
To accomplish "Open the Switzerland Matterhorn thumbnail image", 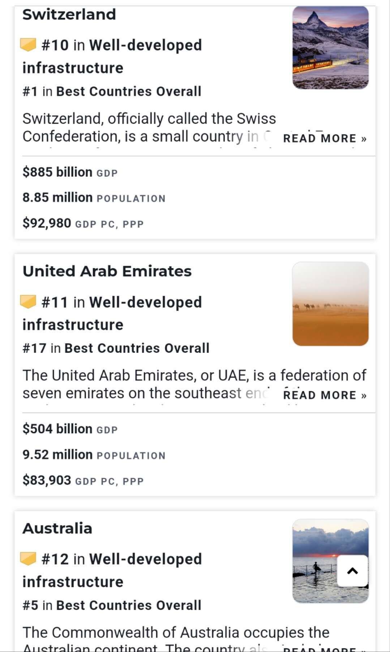I will (330, 47).
